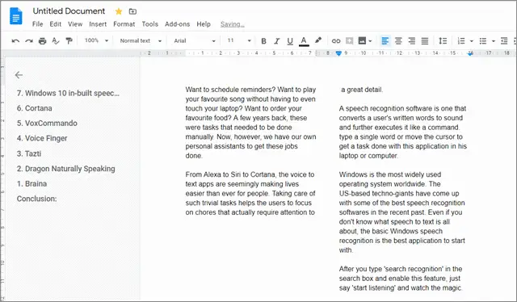This screenshot has width=517, height=302.
Task: Click the paragraph starting 'From Alexa to Siri'
Action: (250, 193)
